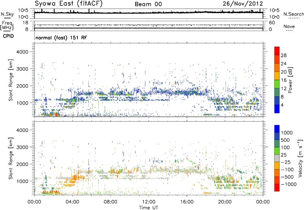Screen dimensions: 304x210
Task: Click the blue bottom of the power colorbar
Action: [277, 109]
